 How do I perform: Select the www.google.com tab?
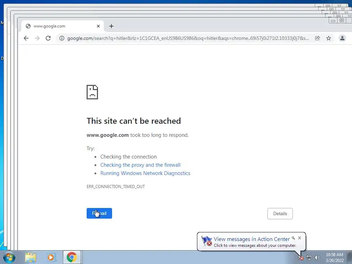63,26
